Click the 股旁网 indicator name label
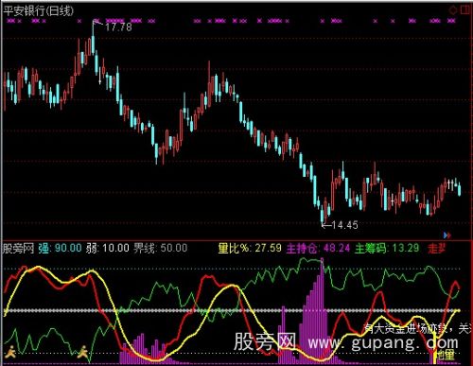473x366 pixels. (x=18, y=249)
